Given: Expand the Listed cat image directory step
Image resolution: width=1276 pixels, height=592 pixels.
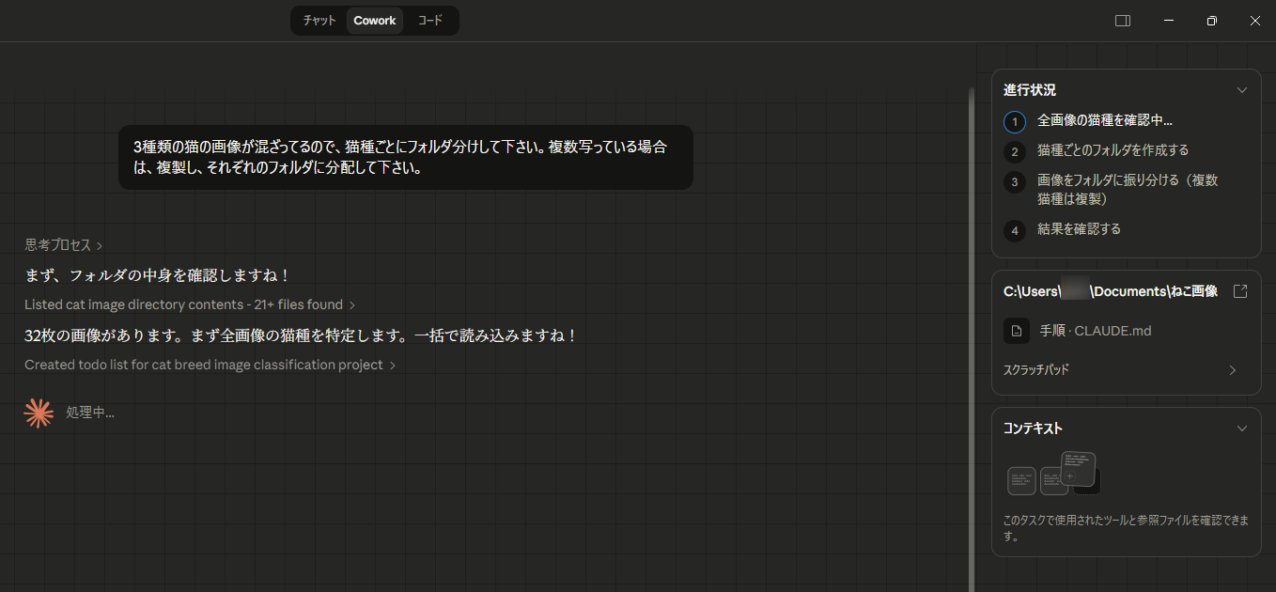Looking at the screenshot, I should coord(190,304).
